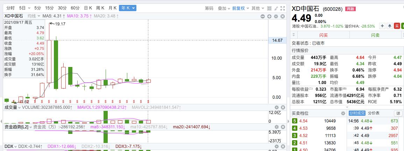Viewport: 404px width, 151px height.
Task: Click the 港股:中国石油 H-share link
Action: [305, 26]
